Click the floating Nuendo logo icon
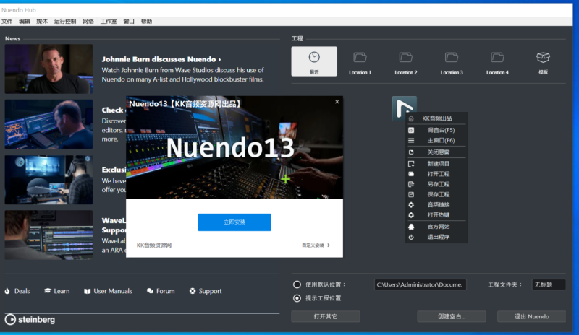Screen dimensions: 579x335 coord(405,107)
